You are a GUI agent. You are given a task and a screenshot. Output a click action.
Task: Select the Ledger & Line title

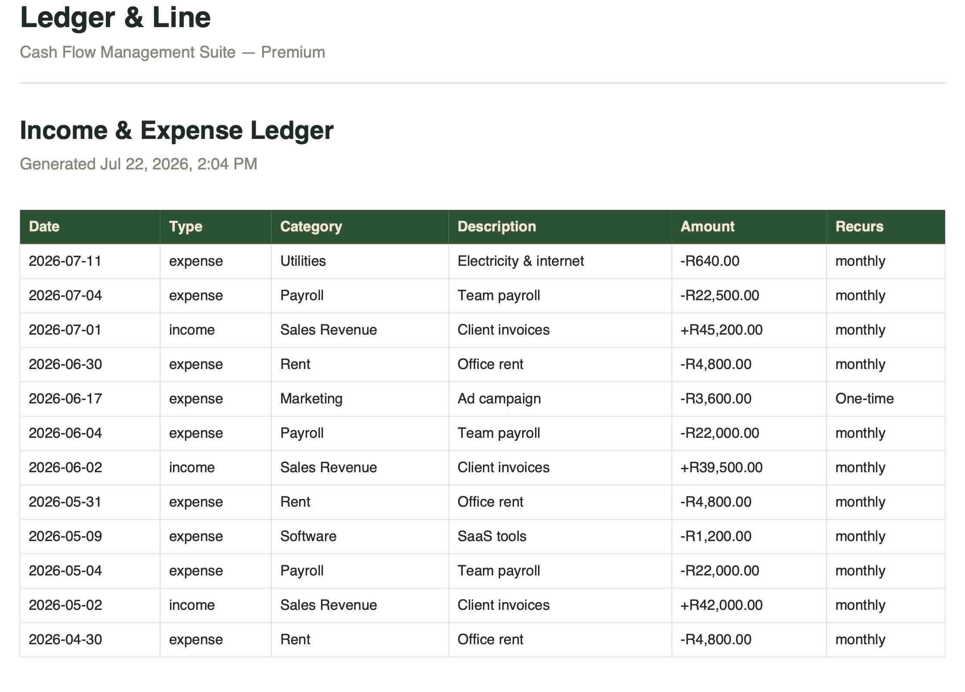(x=115, y=18)
